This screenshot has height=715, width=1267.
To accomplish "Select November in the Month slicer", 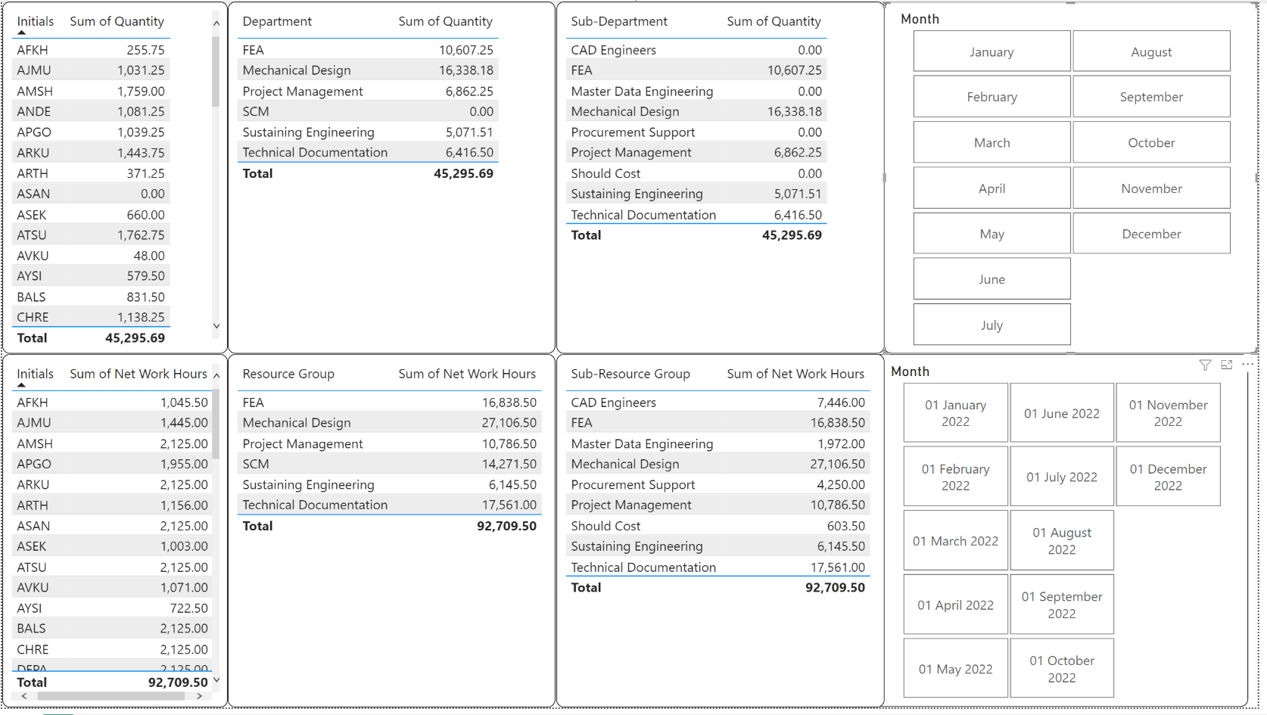I will (x=1151, y=188).
